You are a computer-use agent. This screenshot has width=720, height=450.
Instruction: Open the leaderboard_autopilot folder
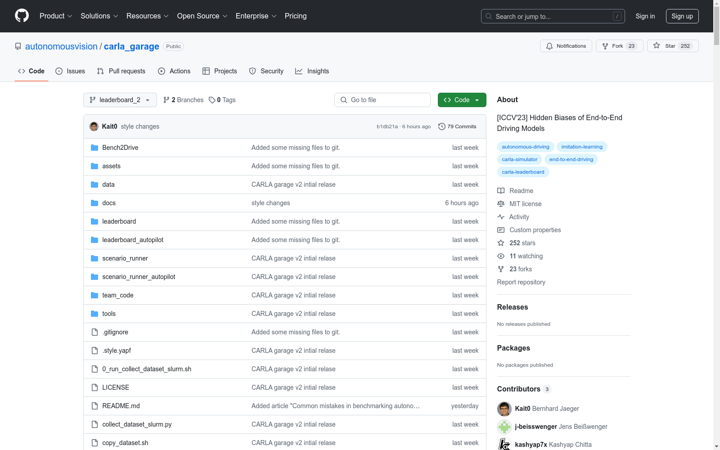tap(133, 240)
